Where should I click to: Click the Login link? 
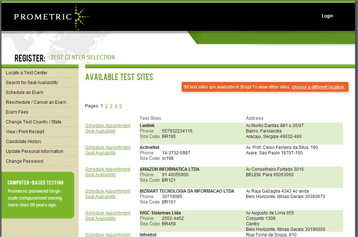tap(327, 16)
